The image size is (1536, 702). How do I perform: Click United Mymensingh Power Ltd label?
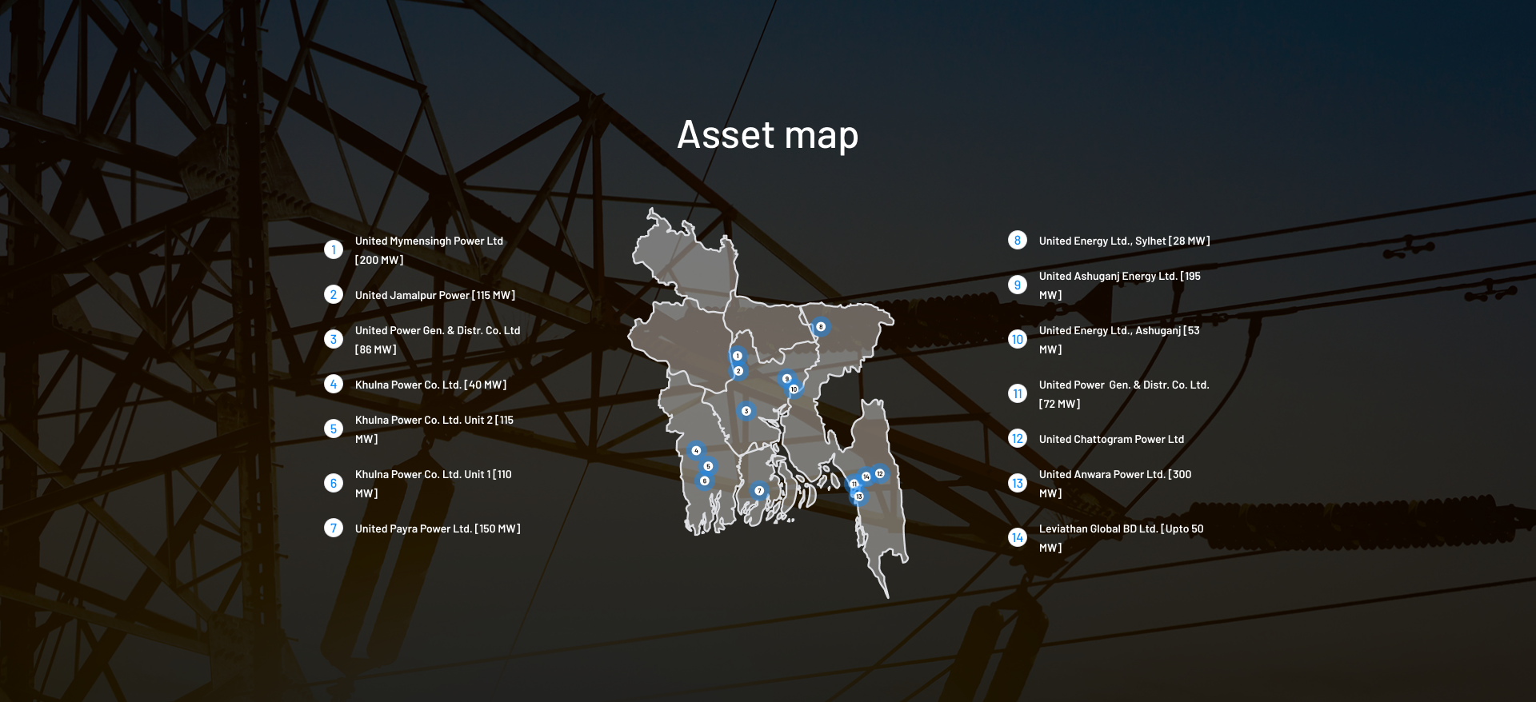[x=429, y=250]
